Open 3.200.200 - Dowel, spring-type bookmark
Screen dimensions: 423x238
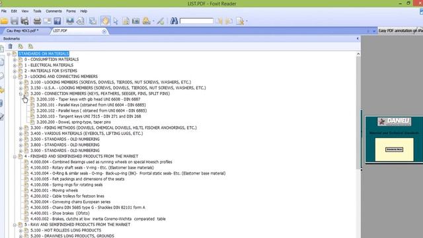[73, 122]
